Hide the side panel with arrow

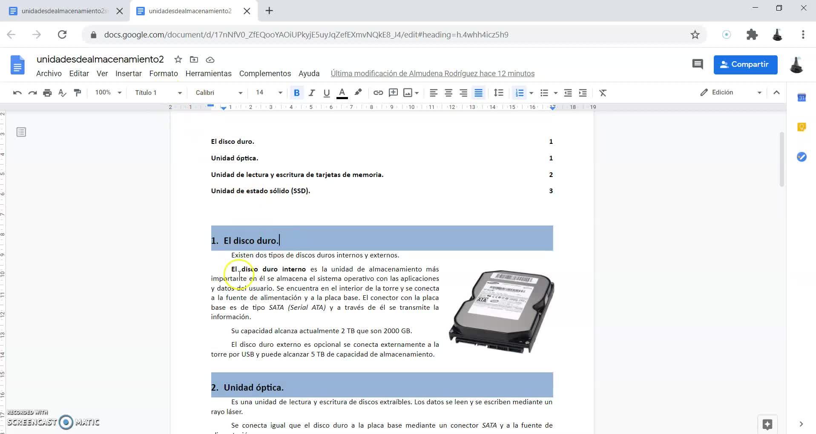tap(801, 424)
